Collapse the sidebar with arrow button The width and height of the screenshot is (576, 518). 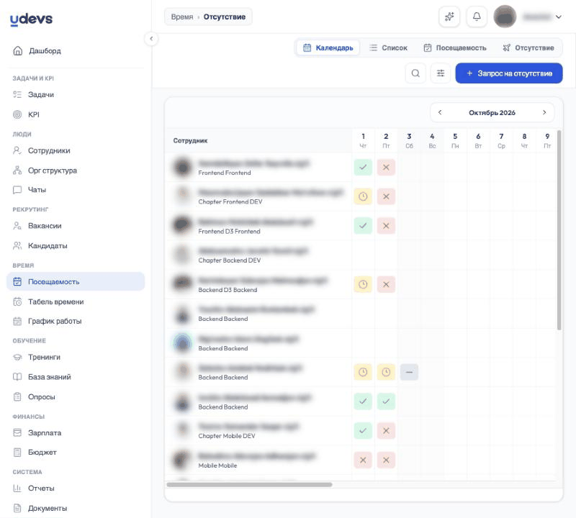point(151,39)
